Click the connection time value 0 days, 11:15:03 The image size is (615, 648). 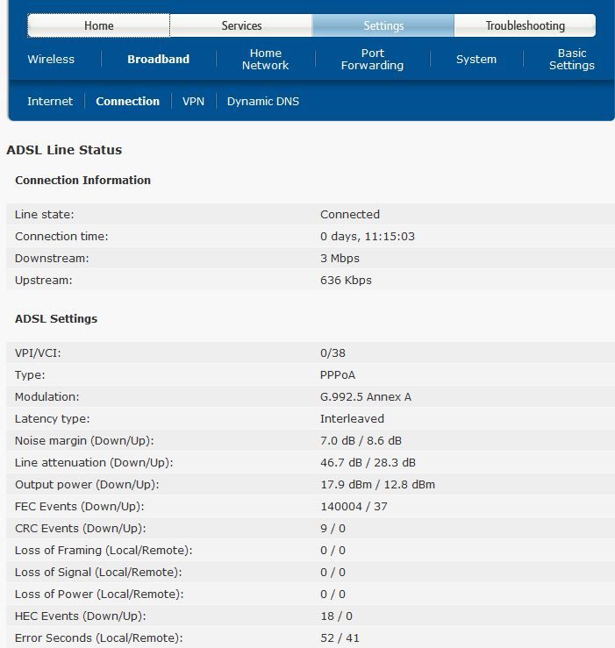(368, 237)
